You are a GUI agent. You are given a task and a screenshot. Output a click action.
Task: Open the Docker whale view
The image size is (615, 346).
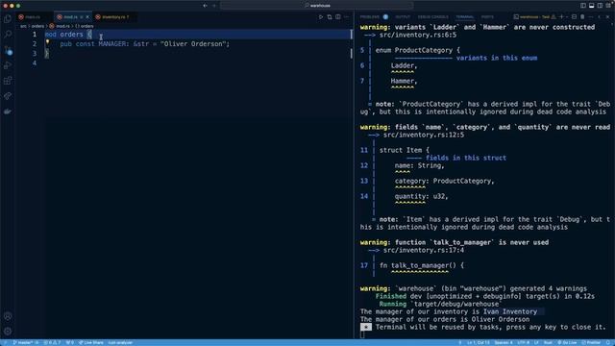pos(8,111)
